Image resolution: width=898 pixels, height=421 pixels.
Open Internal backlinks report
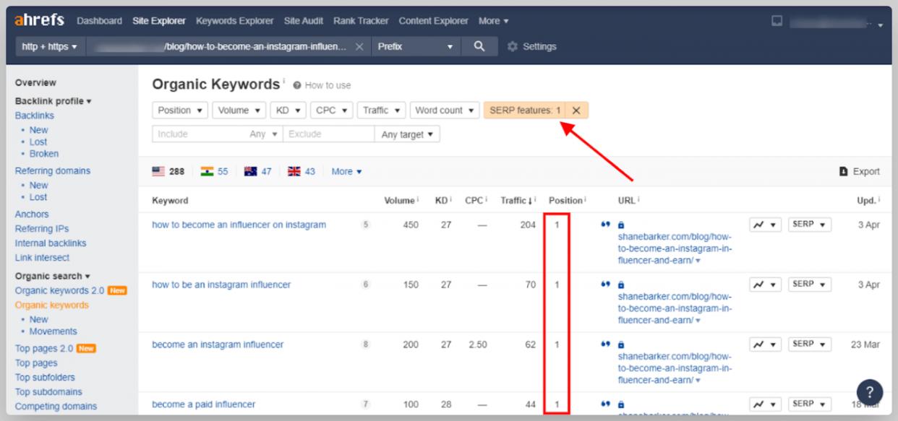pyautogui.click(x=51, y=243)
